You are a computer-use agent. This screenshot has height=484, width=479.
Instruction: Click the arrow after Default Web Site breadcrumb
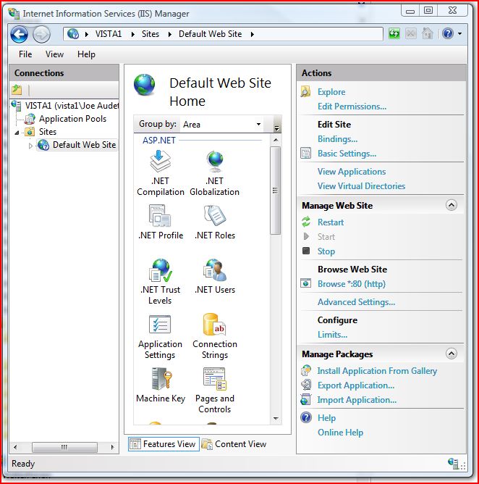[252, 34]
